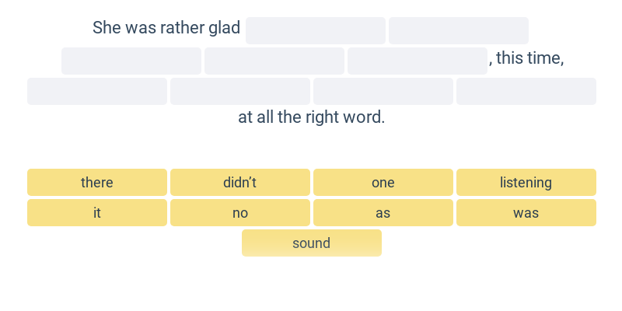Click the blank slot just before ', this time,'
The image size is (622, 311).
[x=418, y=61]
